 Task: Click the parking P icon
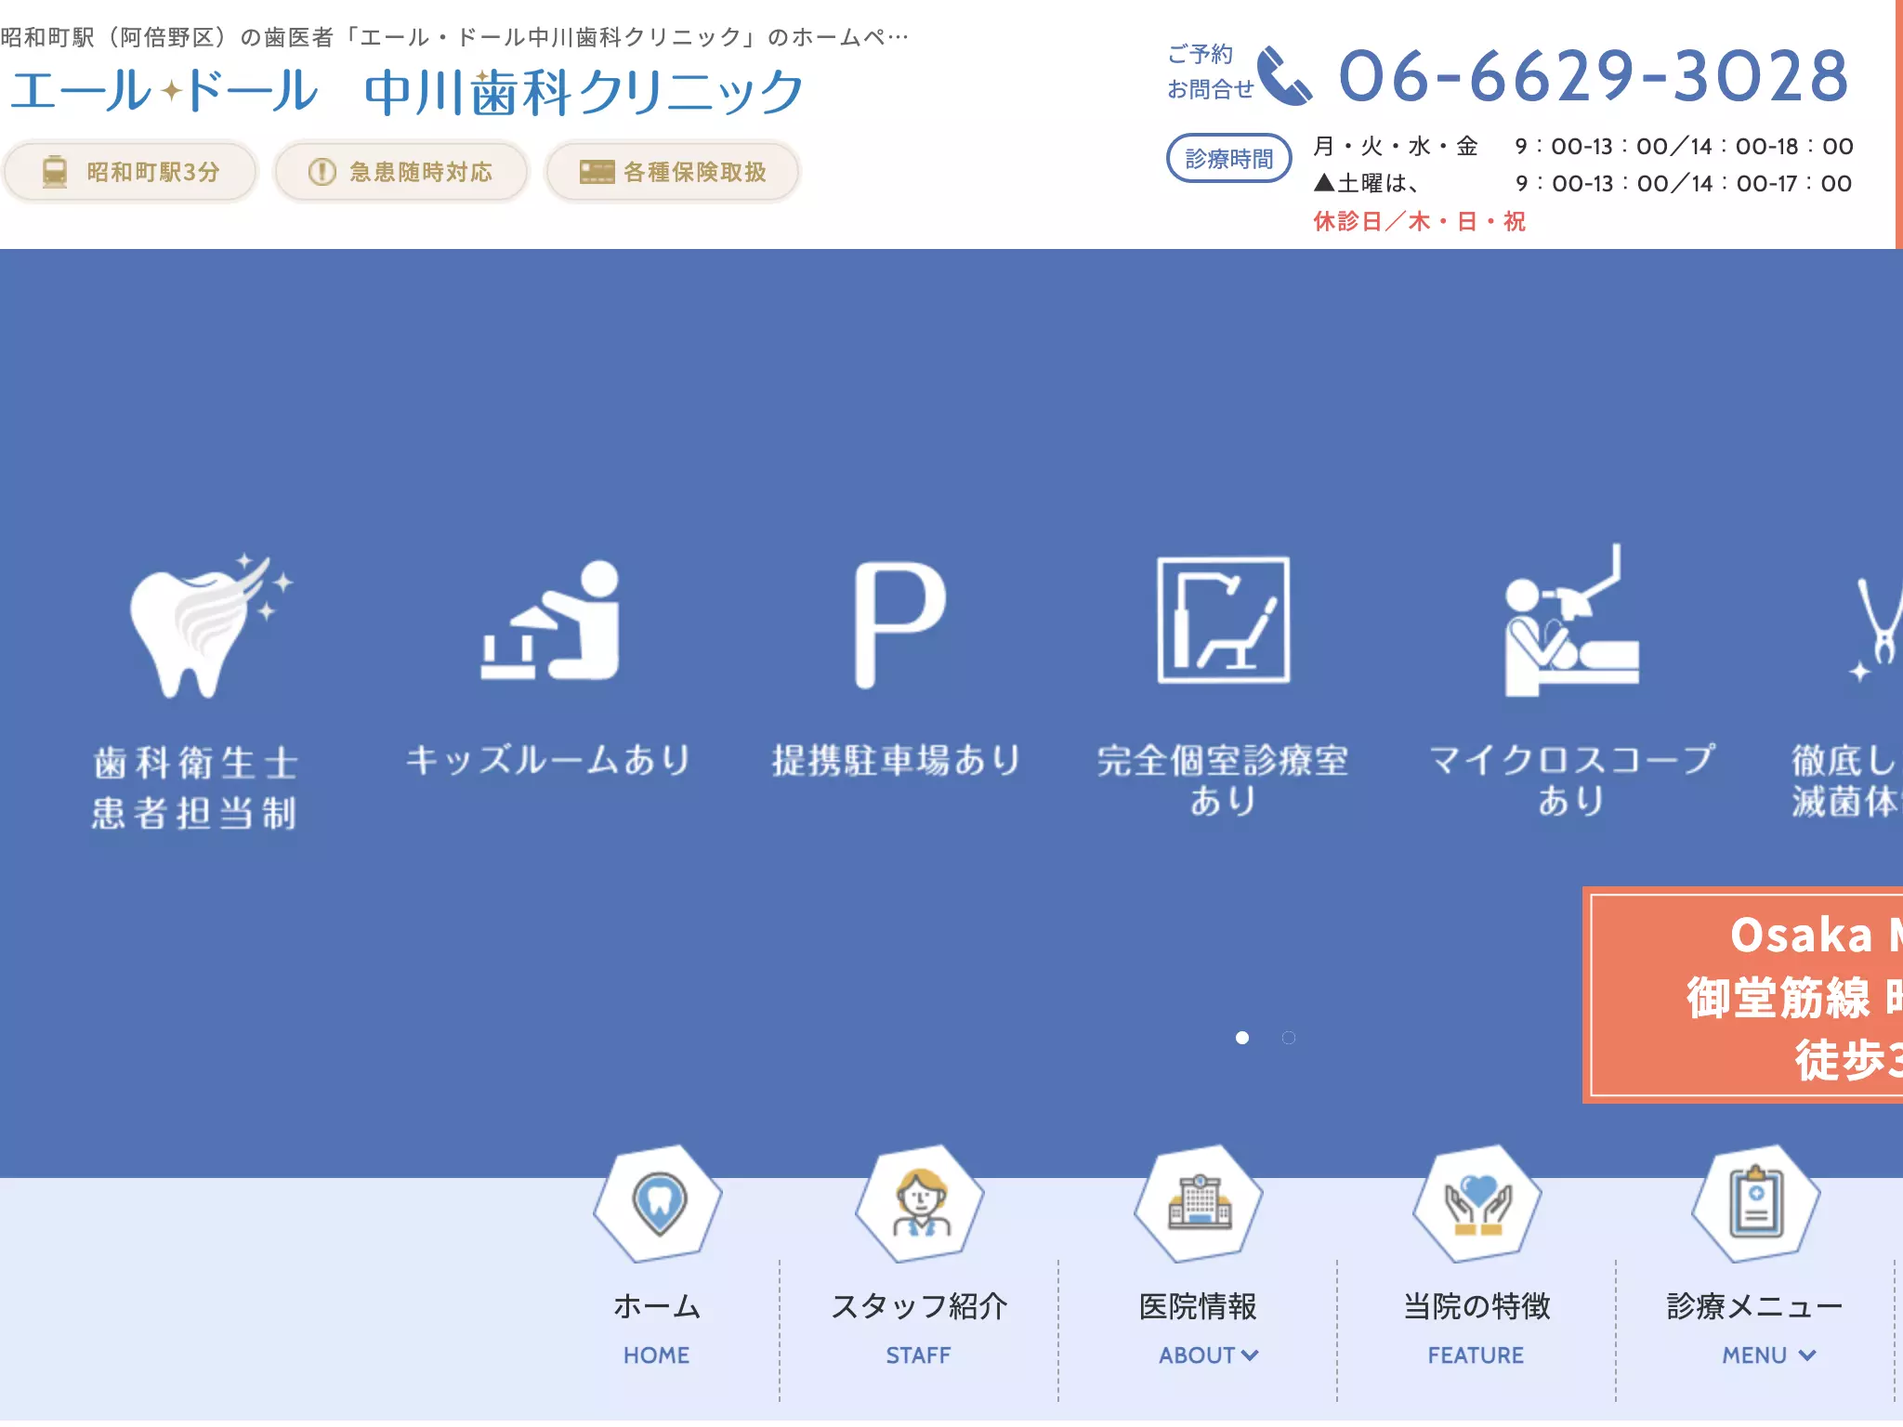pos(899,624)
